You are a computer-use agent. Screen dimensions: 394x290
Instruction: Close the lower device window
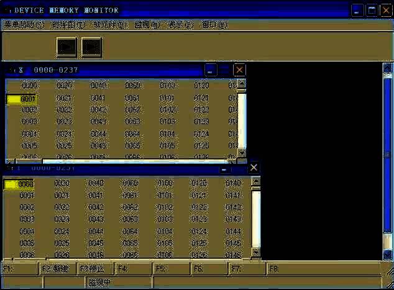pos(254,168)
